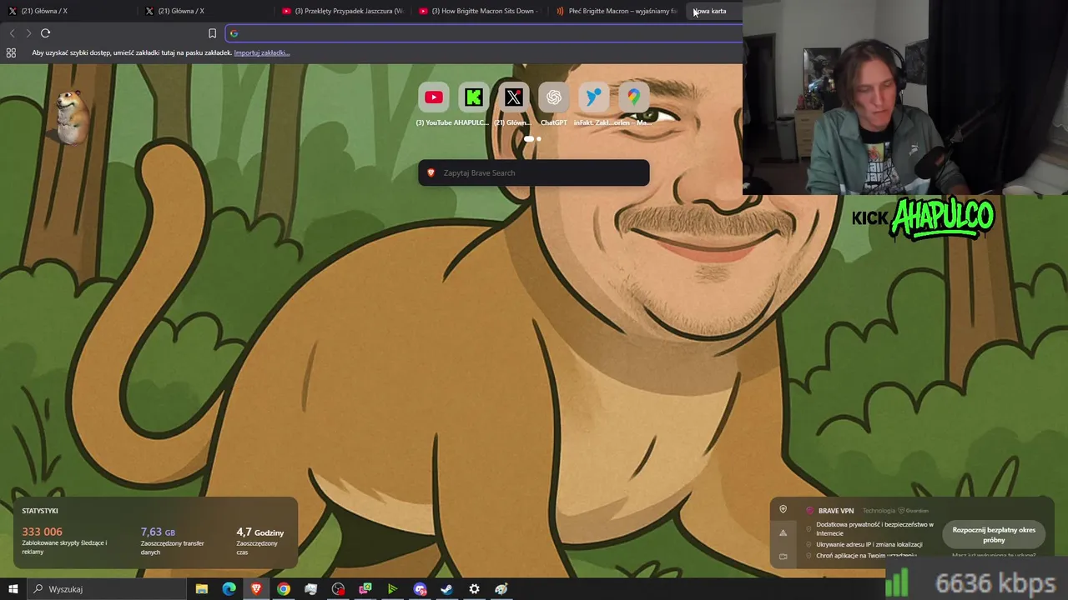1068x600 pixels.
Task: Launch Microsoft Edge from the taskbar
Action: pos(229,589)
